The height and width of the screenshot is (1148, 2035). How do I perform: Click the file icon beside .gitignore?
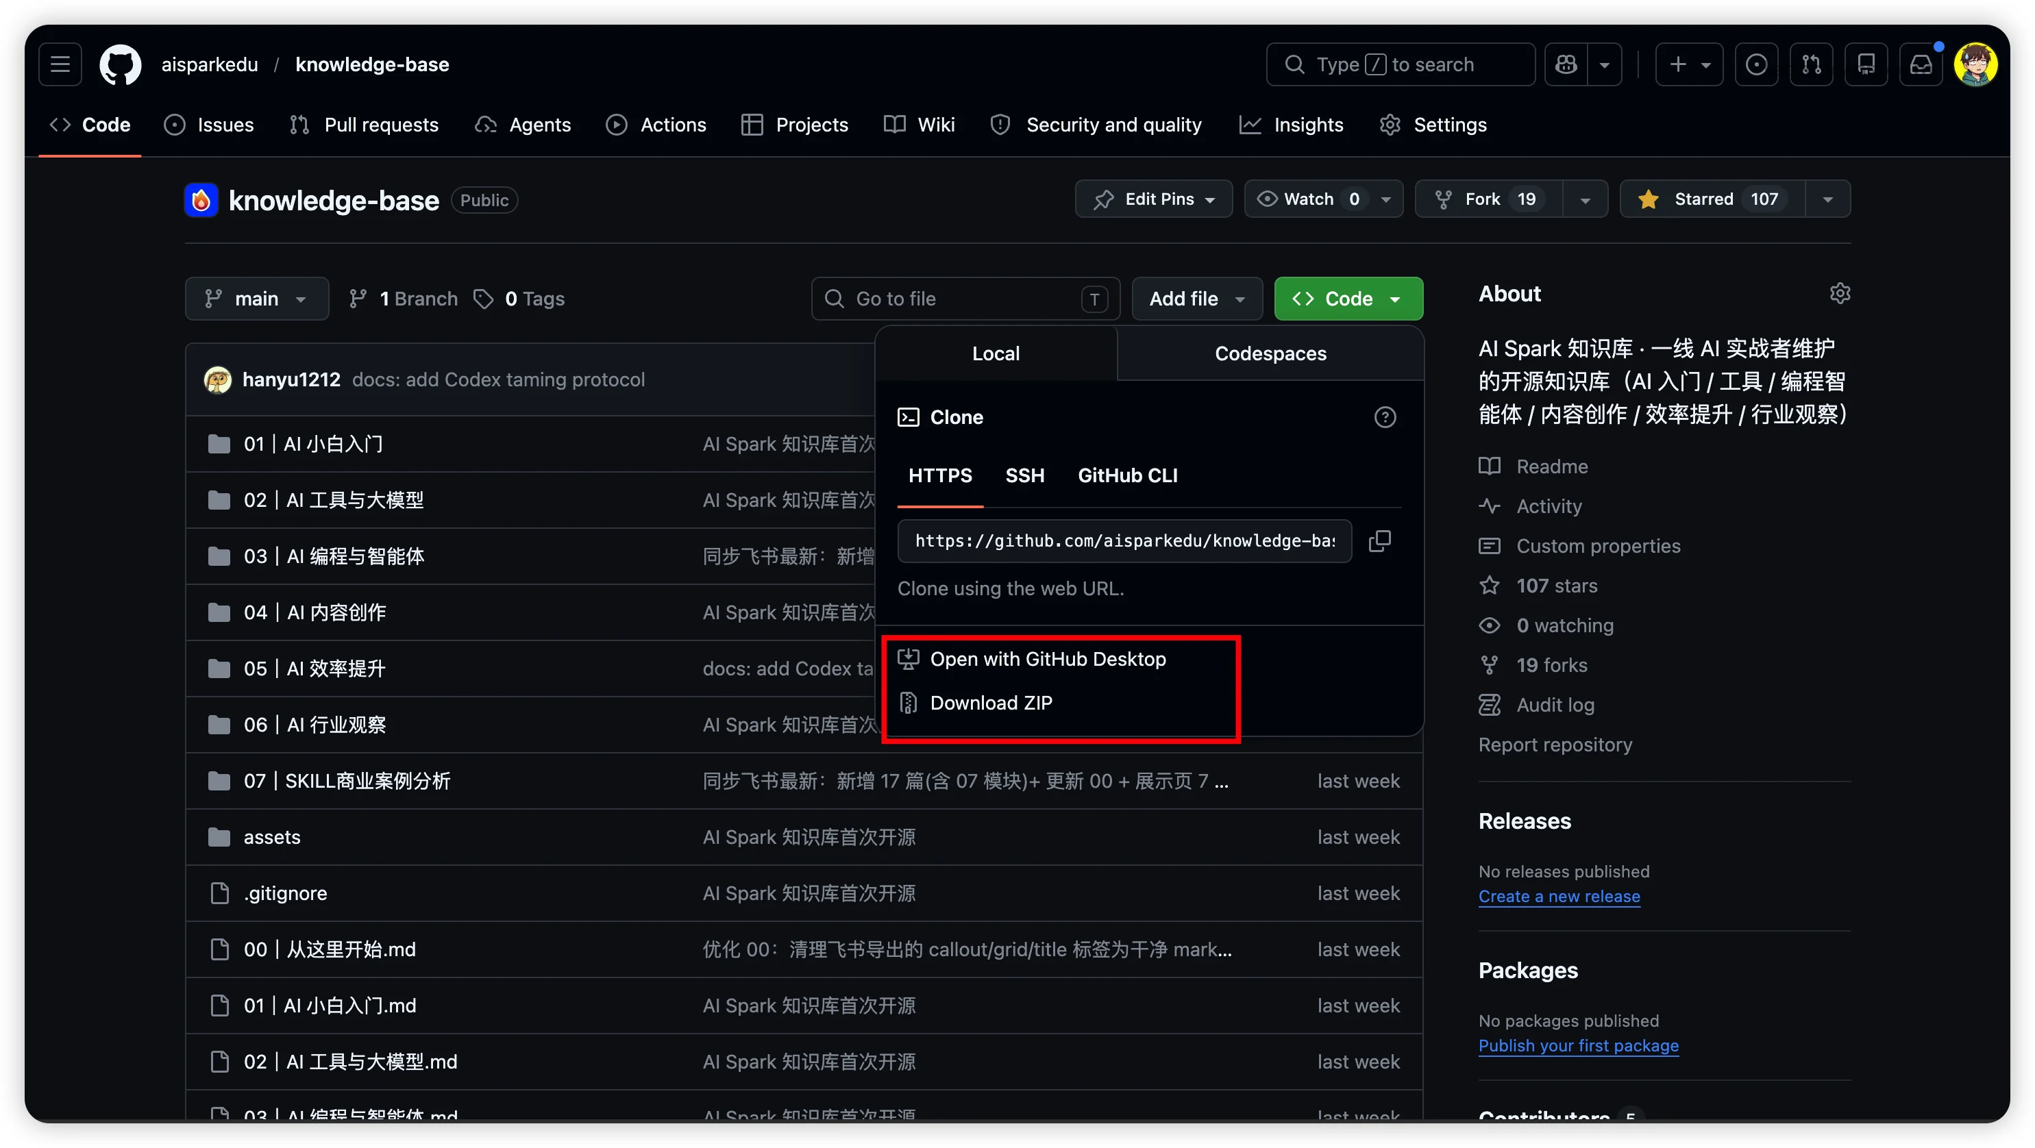pyautogui.click(x=220, y=893)
